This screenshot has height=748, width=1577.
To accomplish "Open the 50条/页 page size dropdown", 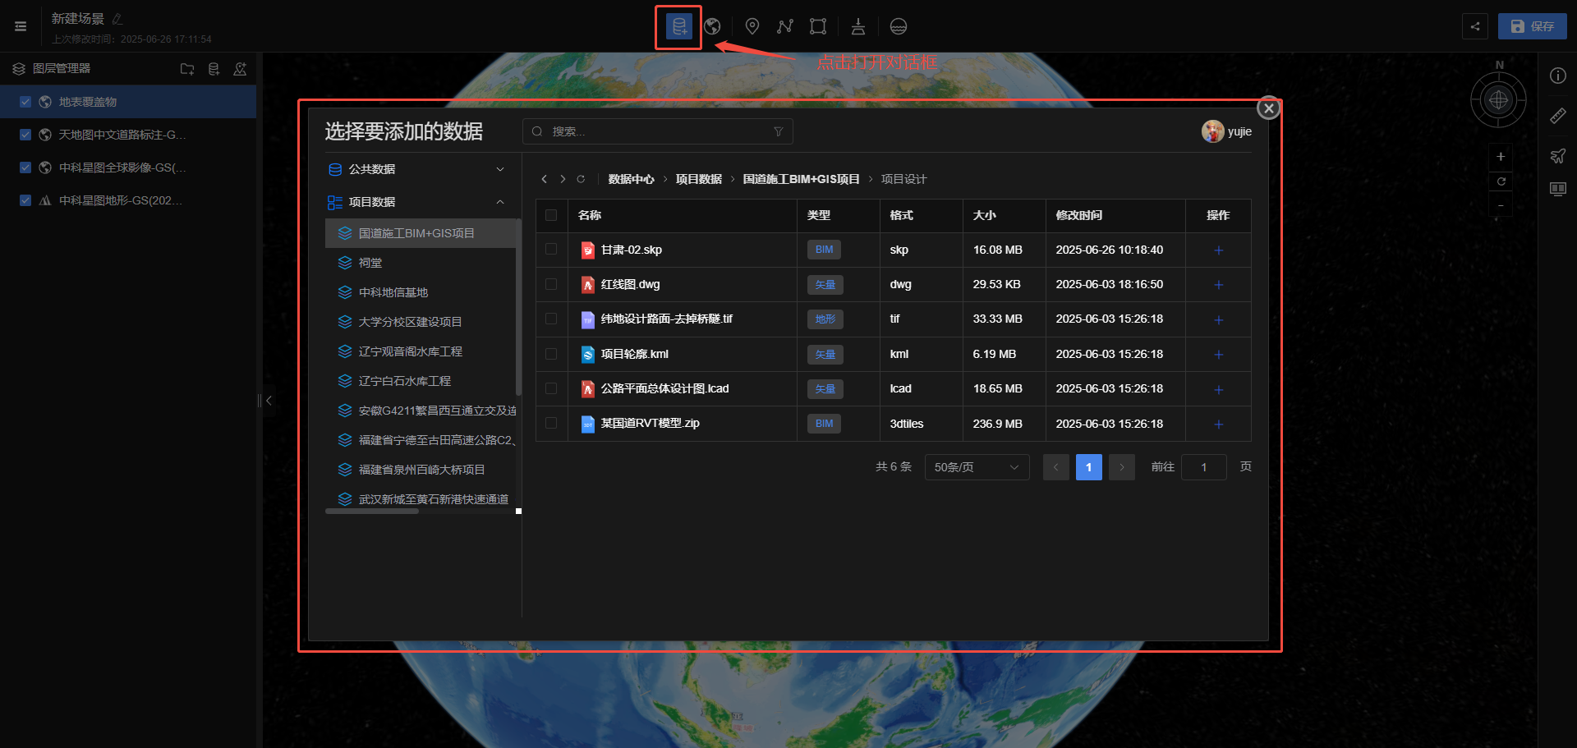I will pyautogui.click(x=976, y=467).
